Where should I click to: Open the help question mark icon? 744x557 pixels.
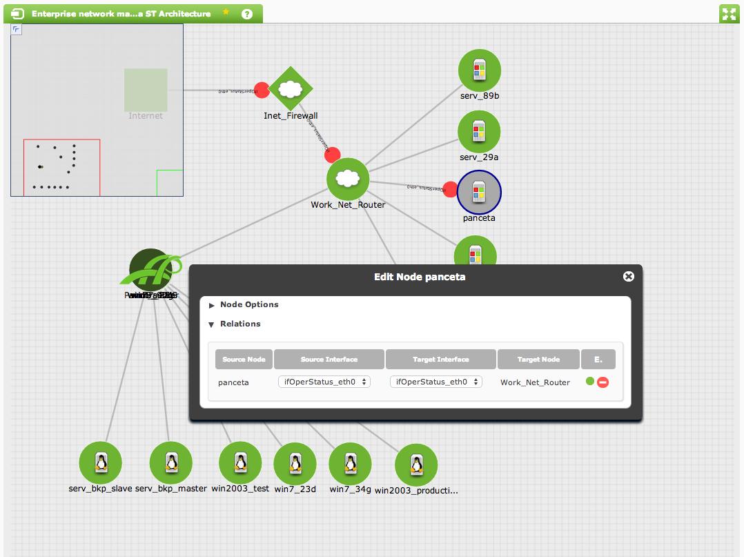tap(247, 14)
